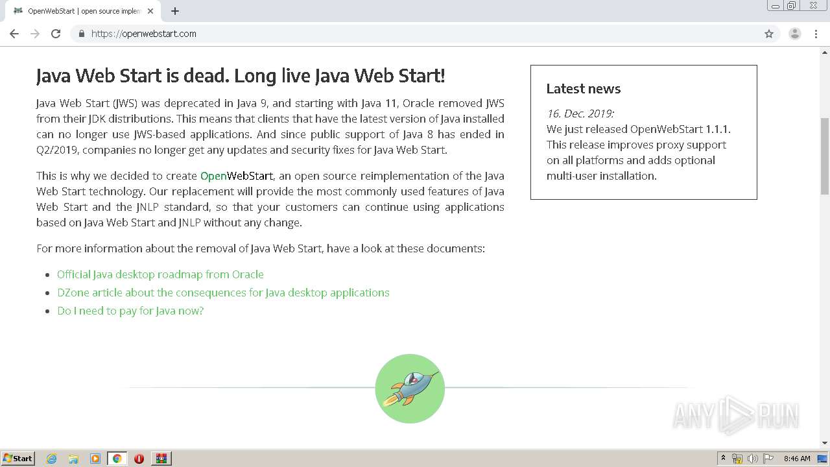Click the green 'Open' in OpenWebStart text
The width and height of the screenshot is (830, 467).
213,176
